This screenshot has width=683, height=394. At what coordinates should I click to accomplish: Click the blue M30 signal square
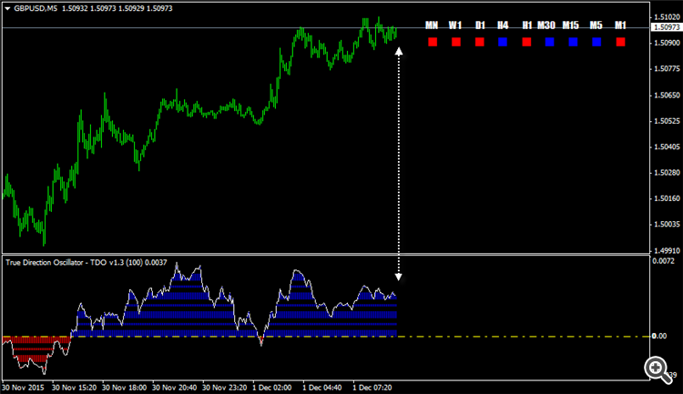(550, 42)
